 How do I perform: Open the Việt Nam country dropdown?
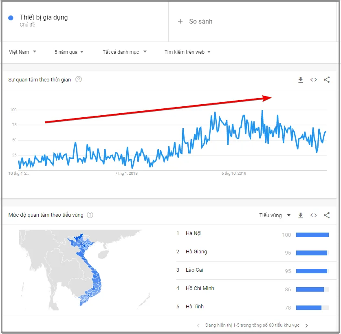pyautogui.click(x=22, y=52)
